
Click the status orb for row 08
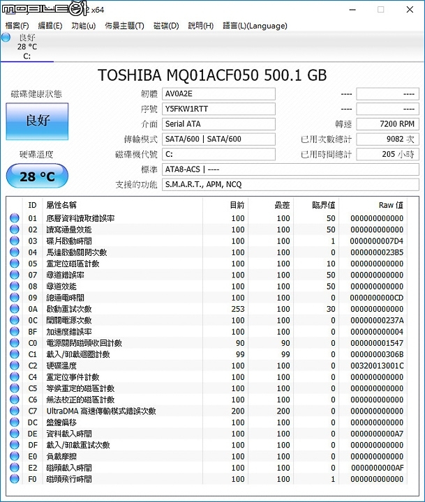pyautogui.click(x=15, y=286)
